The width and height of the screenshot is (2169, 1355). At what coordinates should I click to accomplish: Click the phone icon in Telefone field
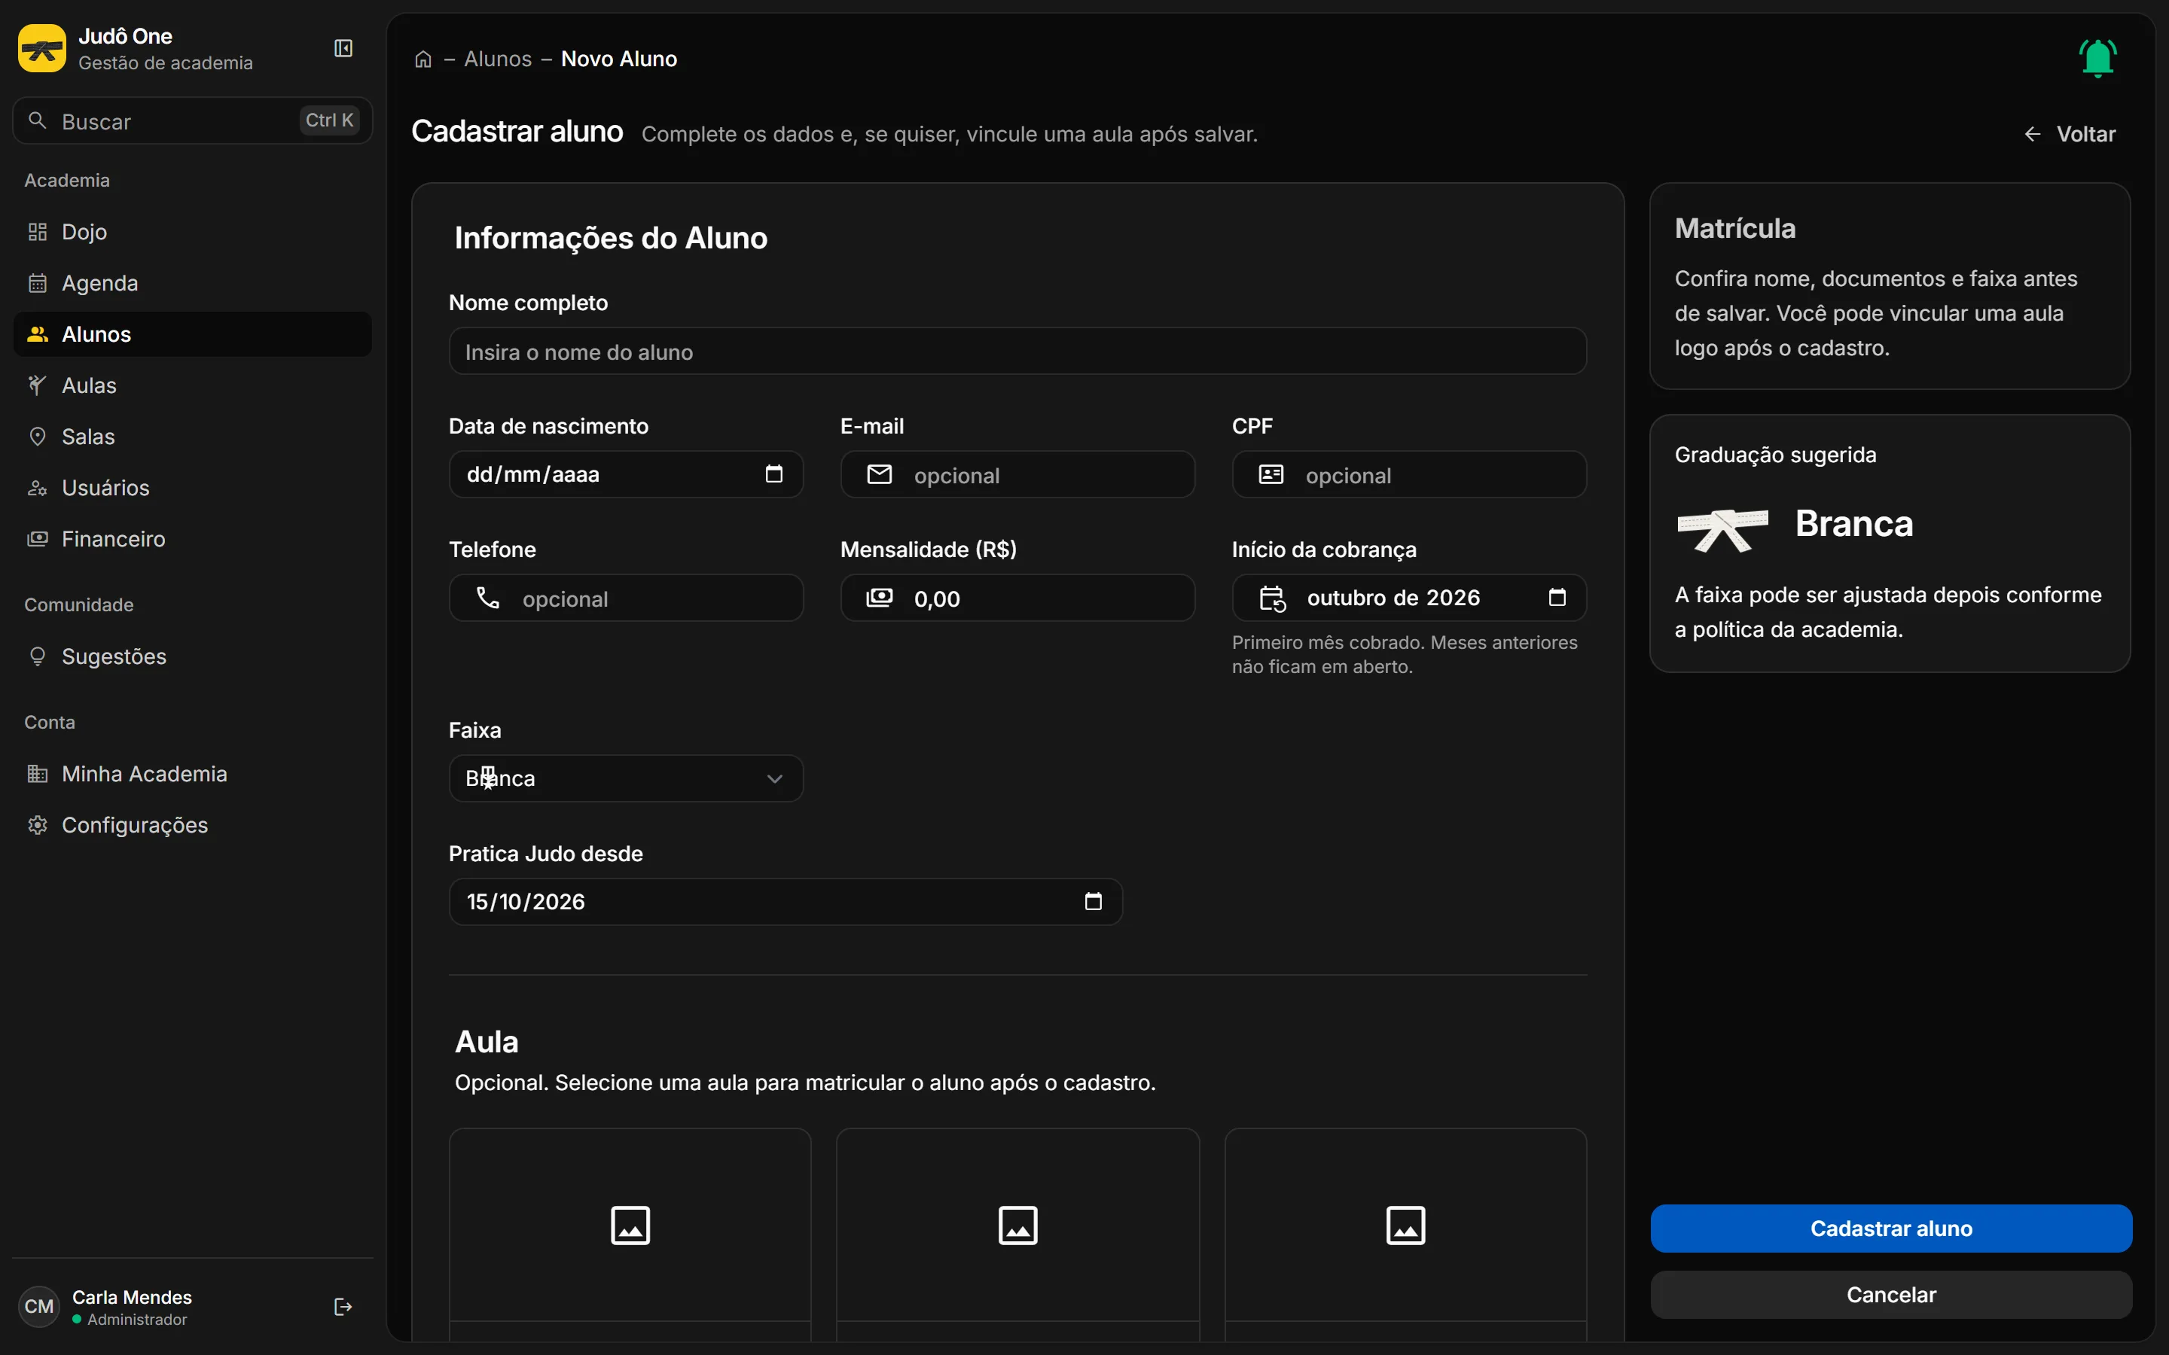[489, 598]
